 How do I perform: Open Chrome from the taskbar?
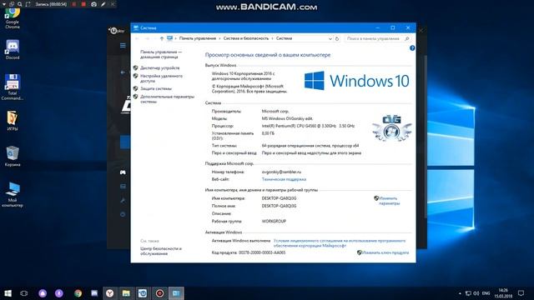pos(78,293)
